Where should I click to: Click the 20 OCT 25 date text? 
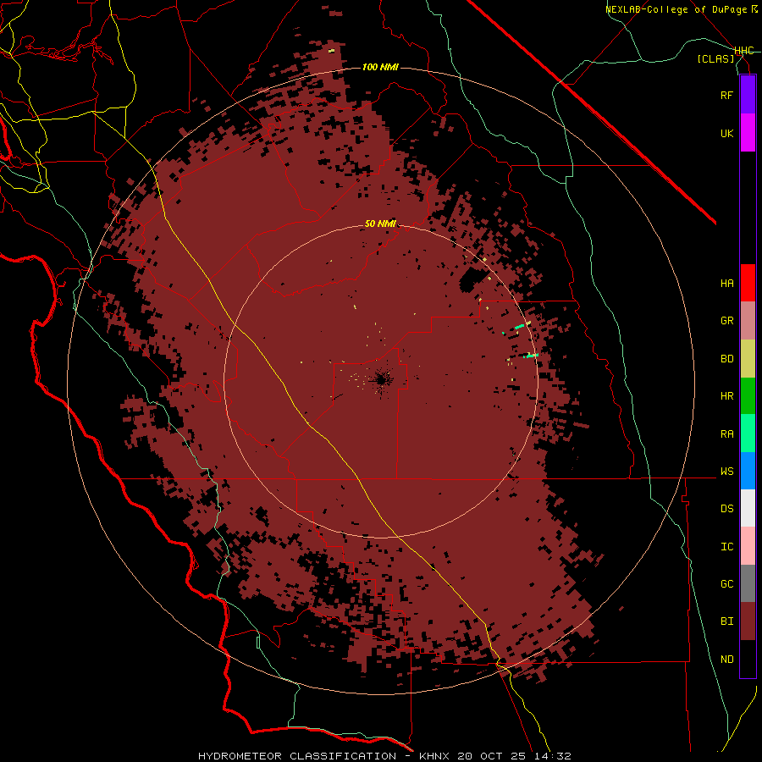pos(493,756)
